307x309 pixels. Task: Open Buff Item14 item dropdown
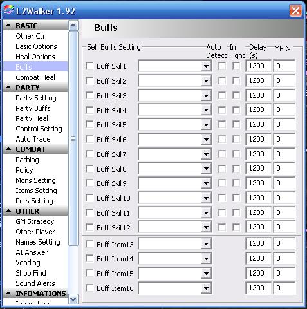(x=206, y=259)
